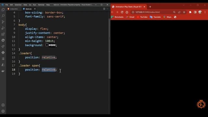Screen dimensions: 208x117
Task: Open the Maps bookmark
Action: pos(167,17)
